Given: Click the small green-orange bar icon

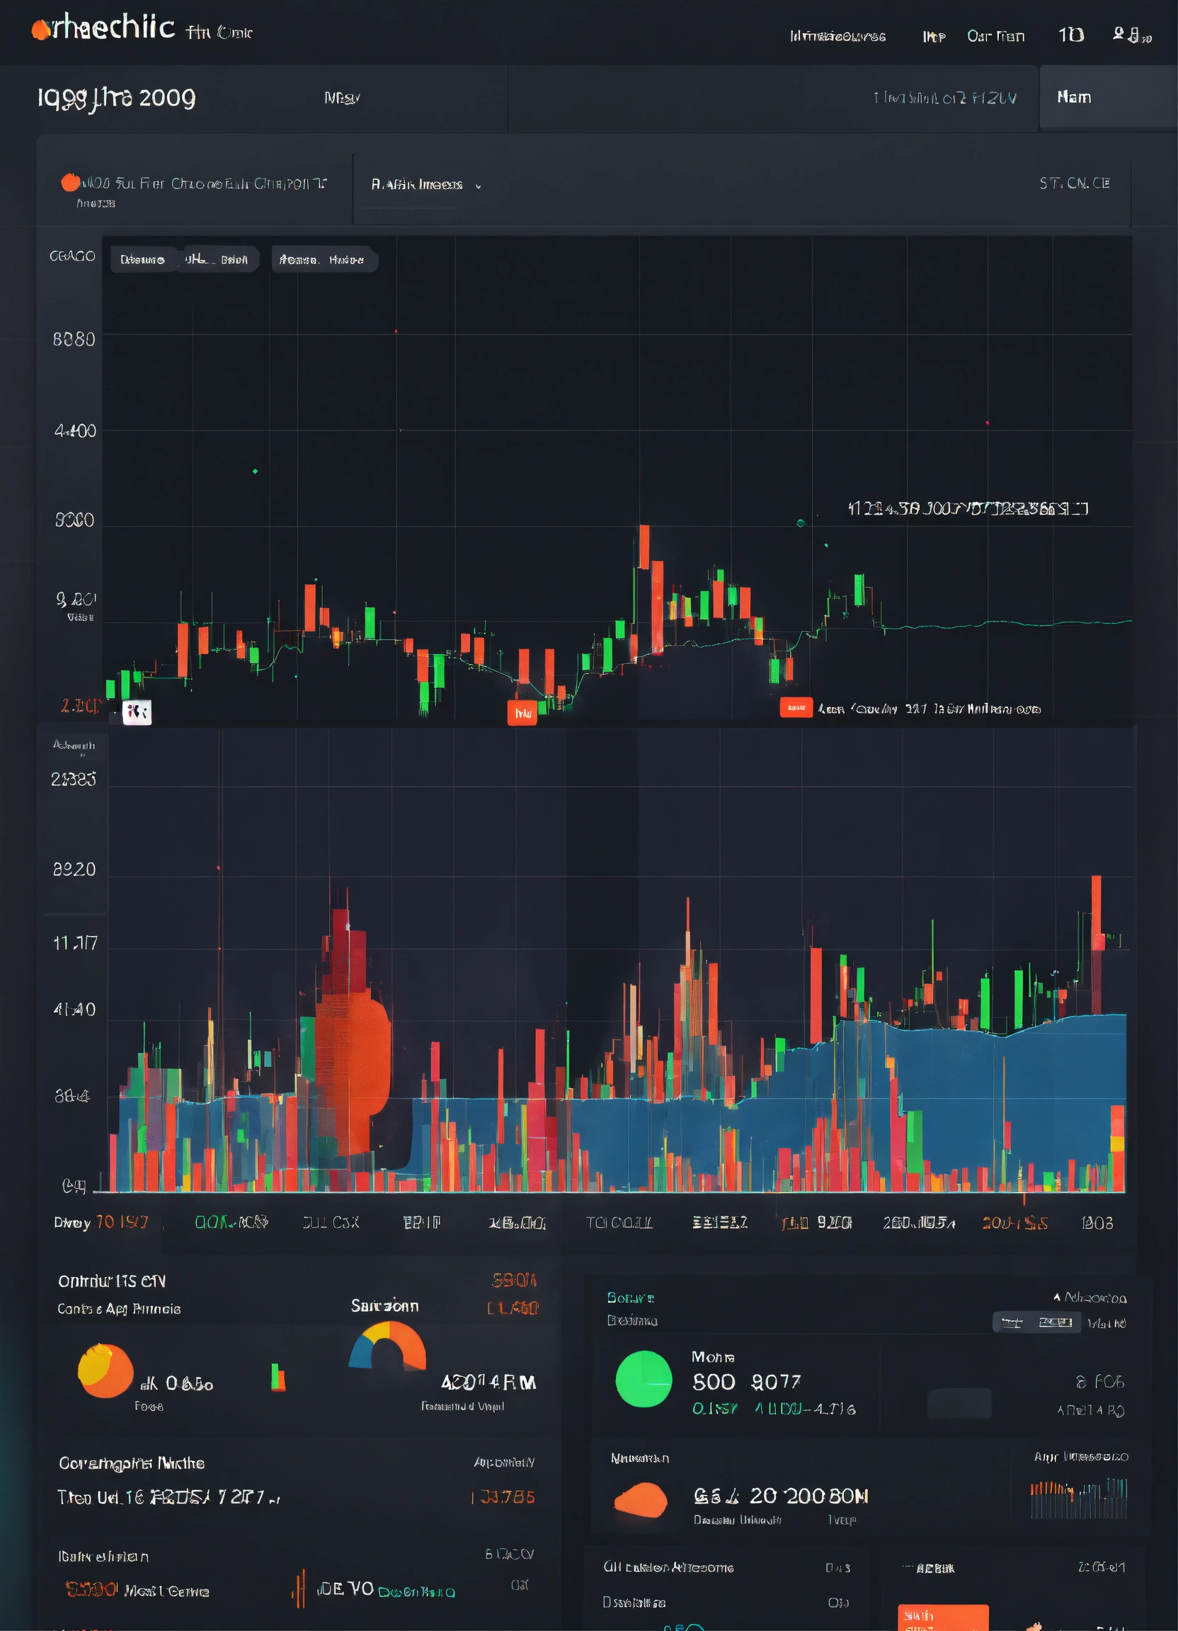Looking at the screenshot, I should pyautogui.click(x=278, y=1377).
